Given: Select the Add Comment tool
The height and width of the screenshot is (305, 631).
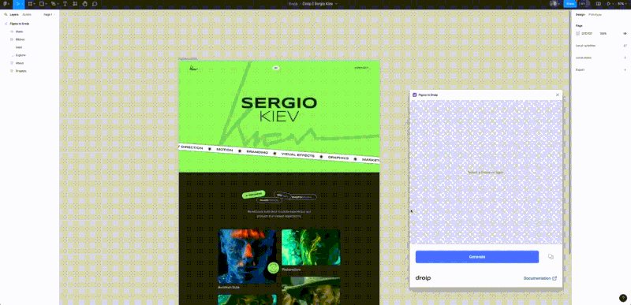Looking at the screenshot, I should [95, 4].
